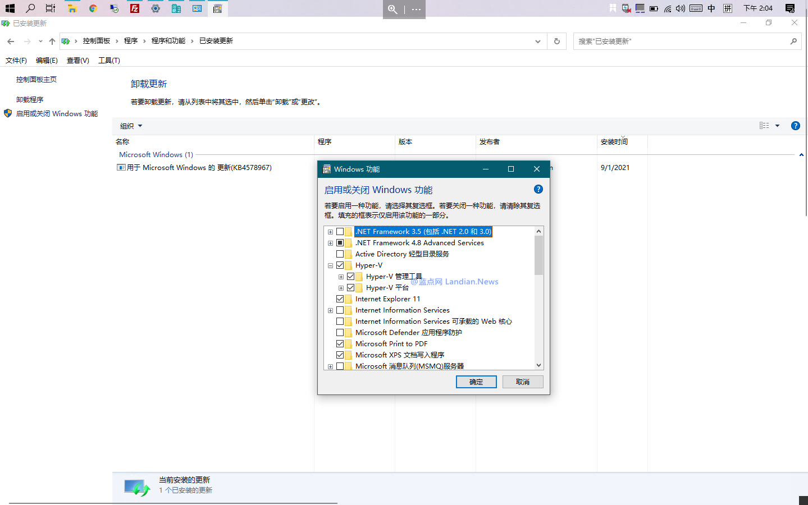808x505 pixels.
Task: Click 控制面板 in the breadcrumb
Action: [96, 41]
